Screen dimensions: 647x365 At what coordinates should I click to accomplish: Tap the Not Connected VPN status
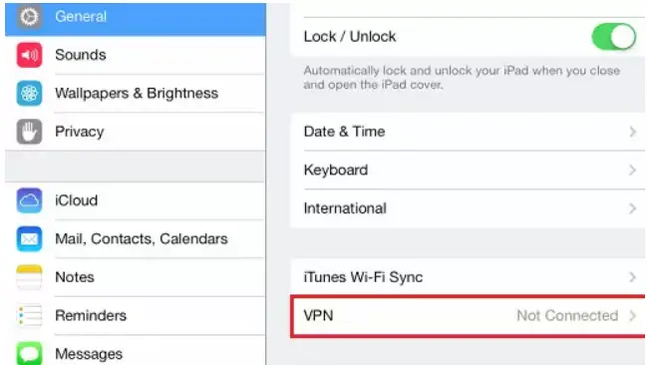(567, 316)
